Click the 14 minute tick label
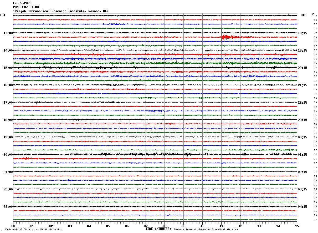The width and height of the screenshot is (318, 233). [x=278, y=226]
